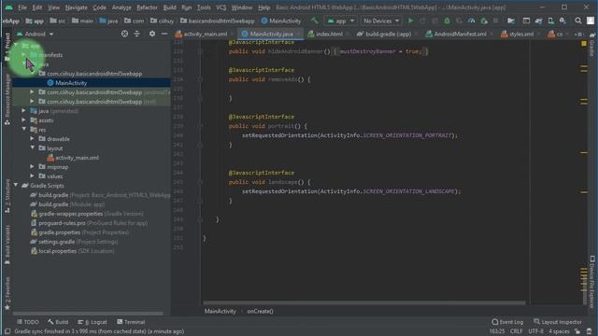
Task: Open the Resource Manager tool window
Action: [7, 100]
